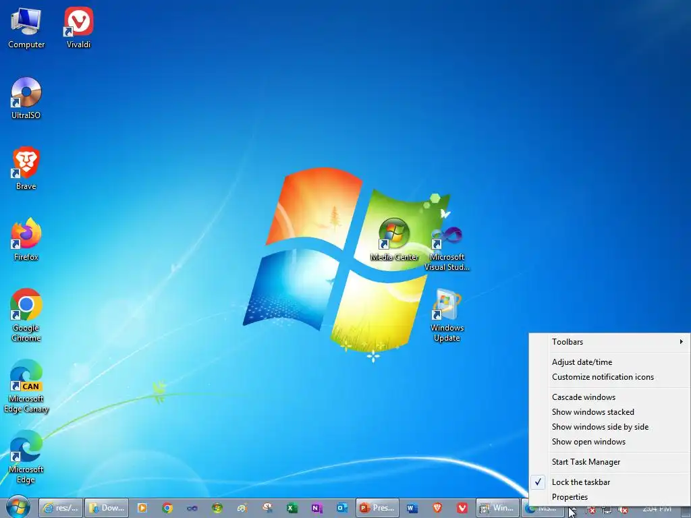Choose Adjust date/time from context menu

pos(609,362)
